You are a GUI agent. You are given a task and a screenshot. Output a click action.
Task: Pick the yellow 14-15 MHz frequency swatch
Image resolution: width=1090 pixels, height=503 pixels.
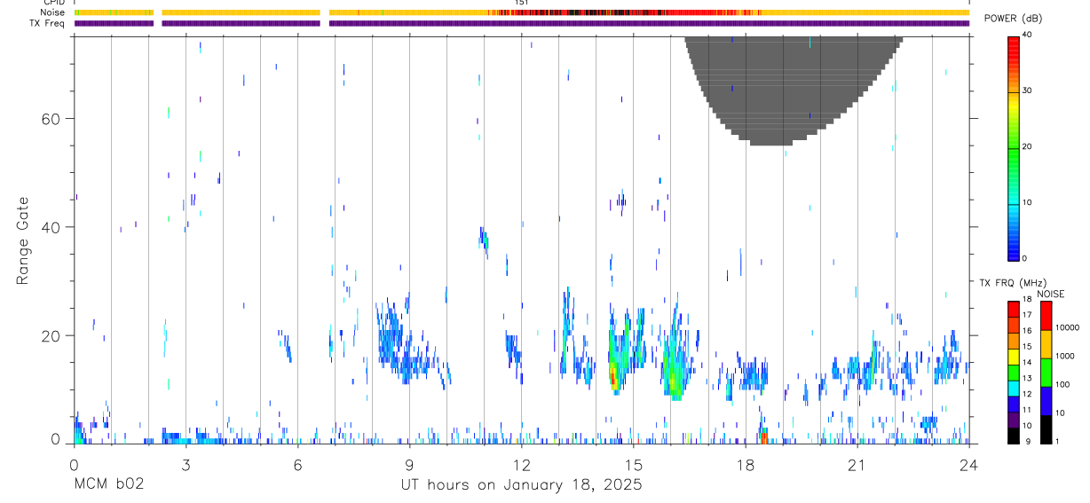click(1013, 357)
